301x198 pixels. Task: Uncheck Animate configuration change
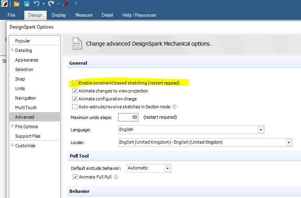coord(75,99)
